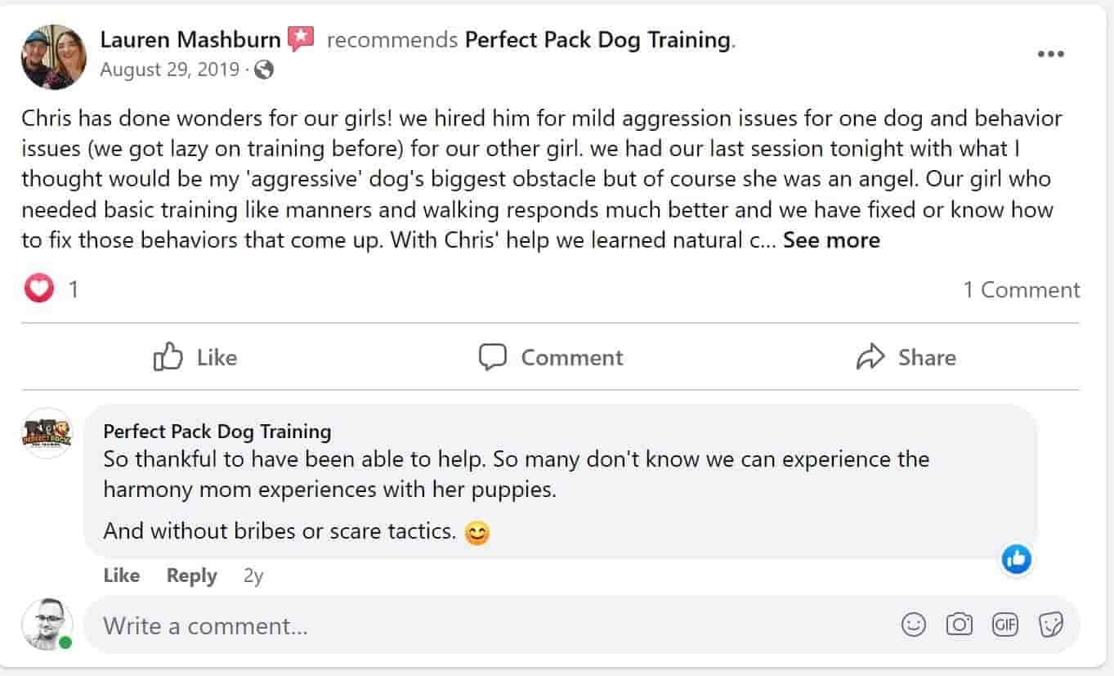Click the blue thumbs-up reaction on comment

click(x=1016, y=559)
